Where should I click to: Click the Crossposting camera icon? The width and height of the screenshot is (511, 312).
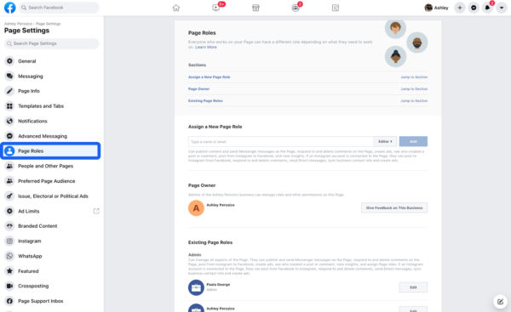pos(9,286)
